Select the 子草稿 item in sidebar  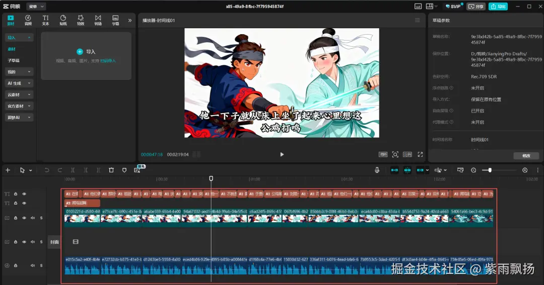[x=14, y=61]
